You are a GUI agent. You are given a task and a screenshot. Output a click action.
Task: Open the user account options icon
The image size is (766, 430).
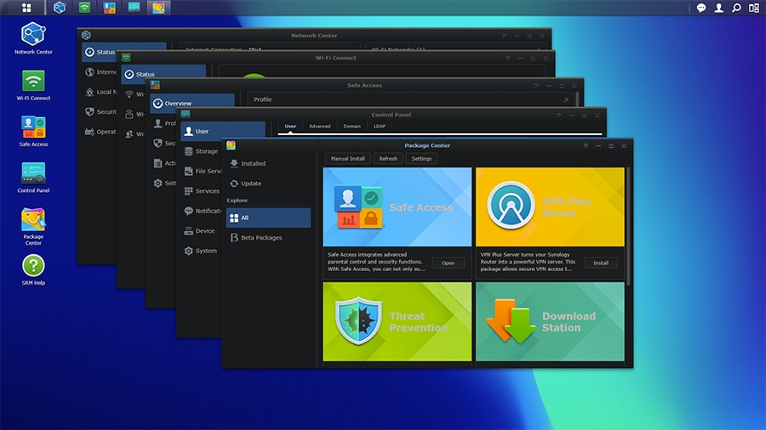(x=719, y=8)
